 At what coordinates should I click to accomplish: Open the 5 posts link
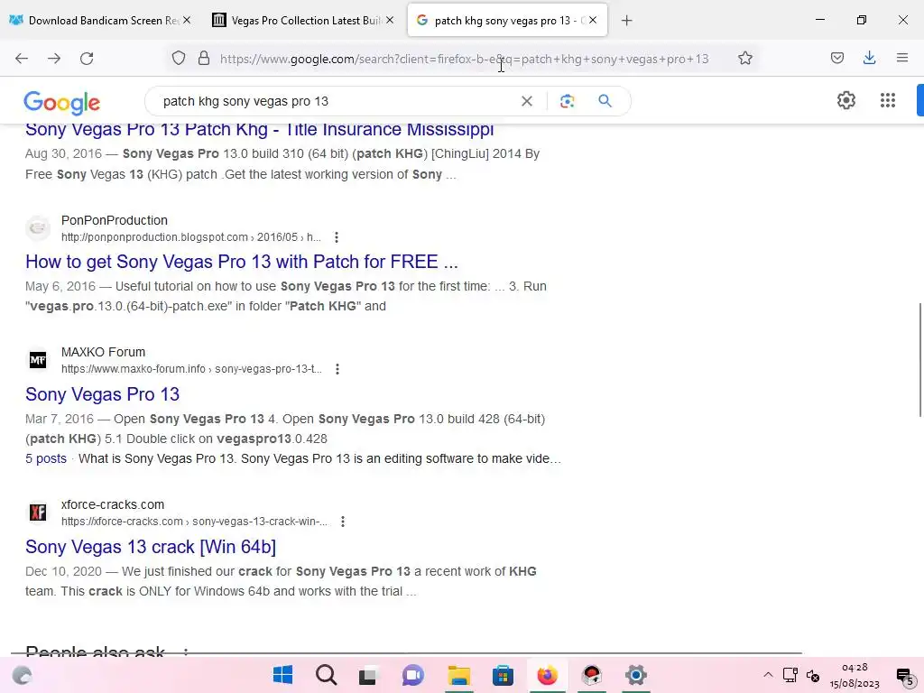46,458
